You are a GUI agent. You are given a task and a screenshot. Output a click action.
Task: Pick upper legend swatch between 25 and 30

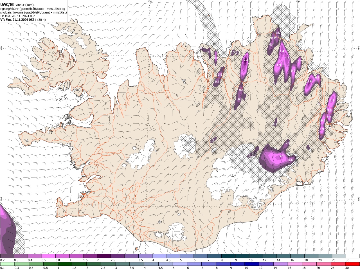click(339, 256)
